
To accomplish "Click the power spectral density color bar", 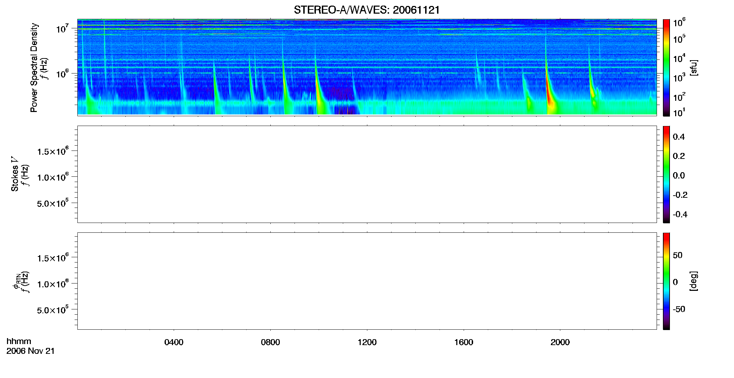I will [x=666, y=68].
